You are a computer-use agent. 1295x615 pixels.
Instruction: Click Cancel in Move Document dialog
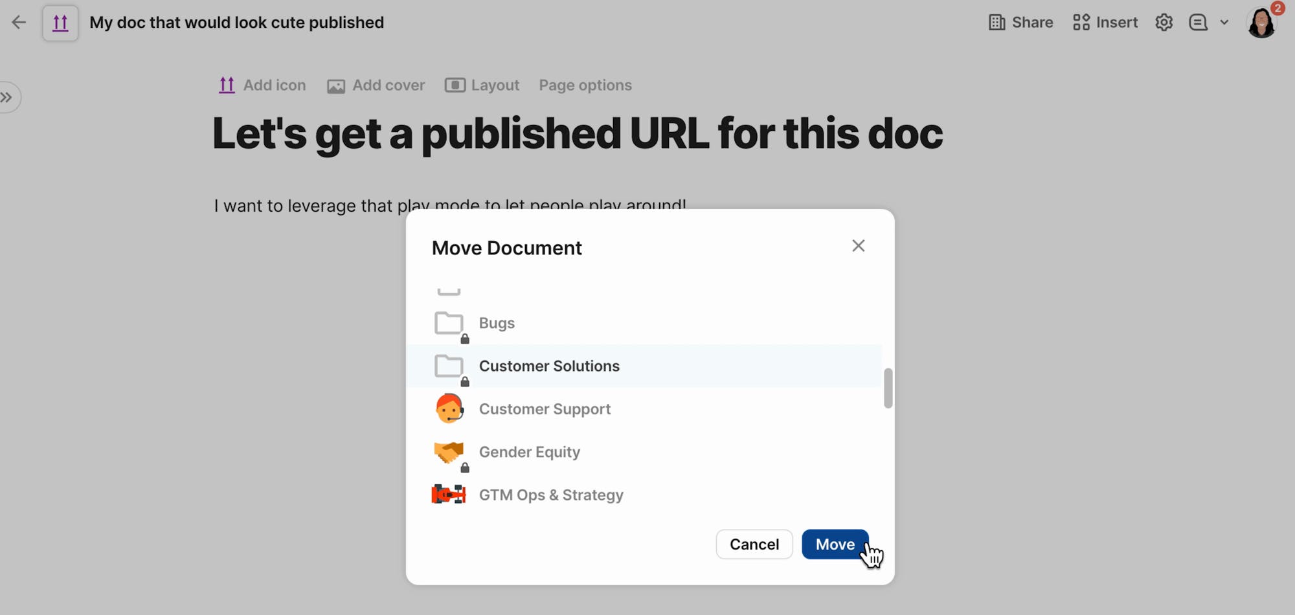(x=754, y=544)
